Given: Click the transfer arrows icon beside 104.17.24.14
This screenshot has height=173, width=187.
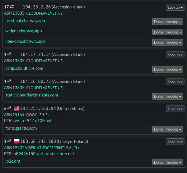Looking at the screenshot, I should click(9, 54).
